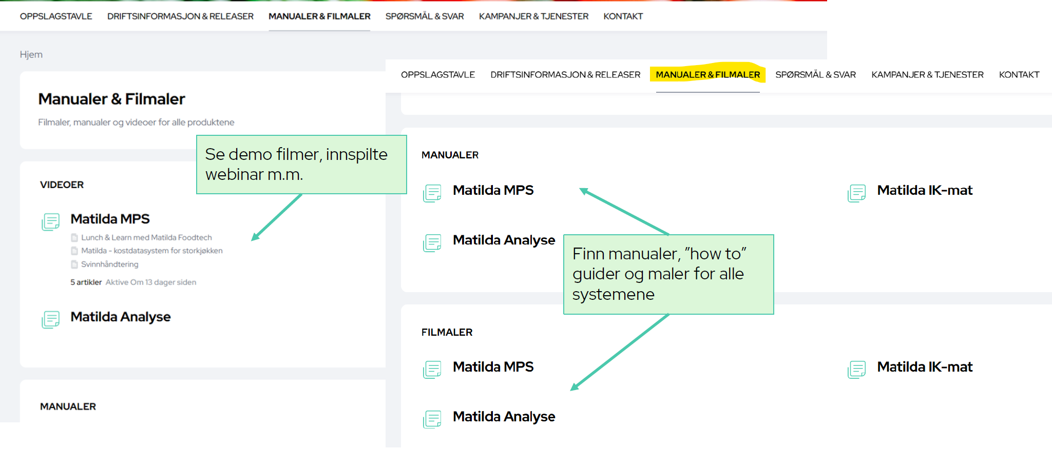
Task: Select MANUALER & FILMALER in top-left navigation
Action: tap(319, 16)
